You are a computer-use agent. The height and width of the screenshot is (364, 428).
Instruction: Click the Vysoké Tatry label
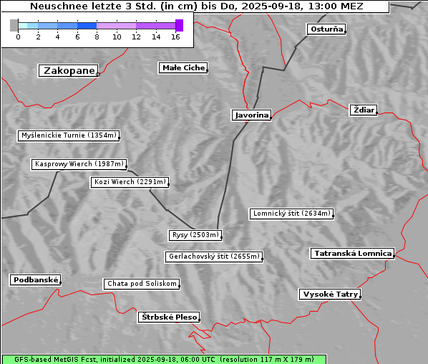coord(330,294)
